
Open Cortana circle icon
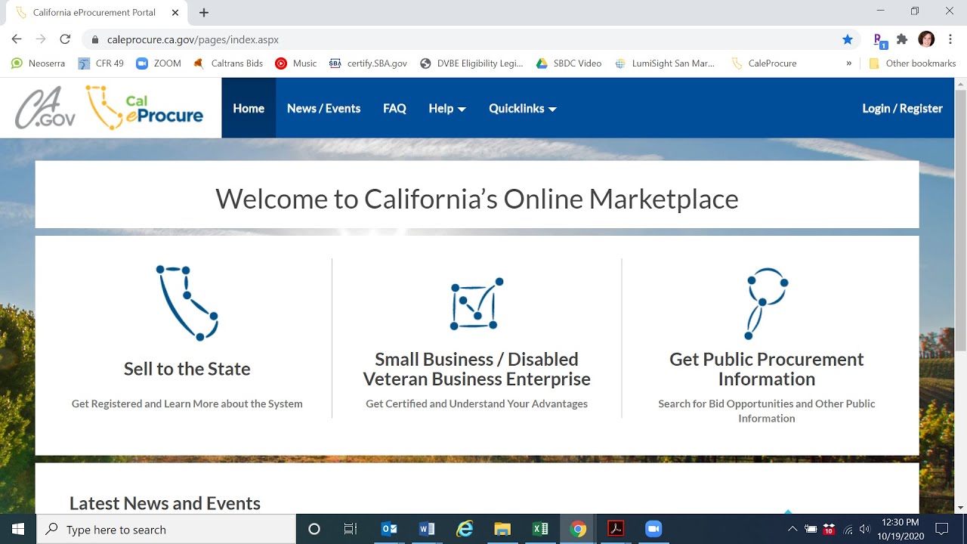314,529
